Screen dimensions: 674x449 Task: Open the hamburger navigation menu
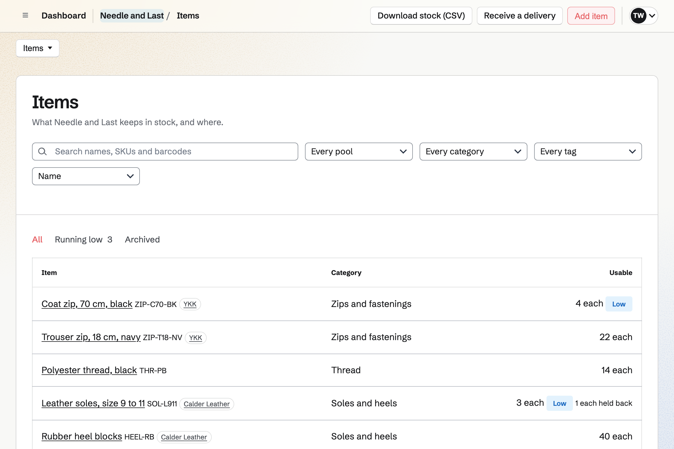tap(25, 15)
